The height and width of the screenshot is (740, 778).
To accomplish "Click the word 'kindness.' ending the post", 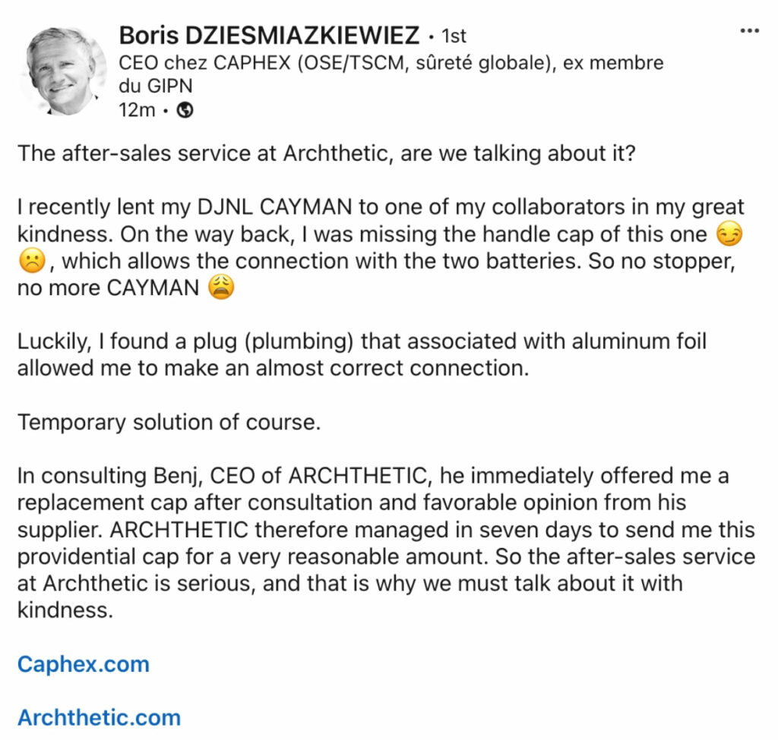I will point(65,611).
